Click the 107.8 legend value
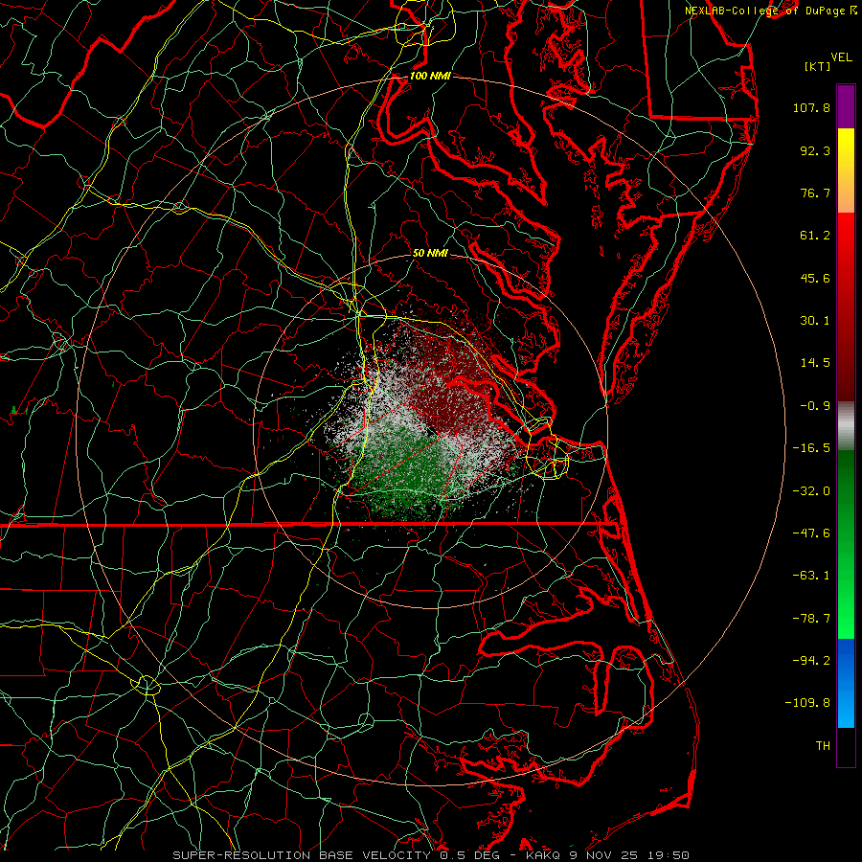Viewport: 862px width, 862px height. 811,107
